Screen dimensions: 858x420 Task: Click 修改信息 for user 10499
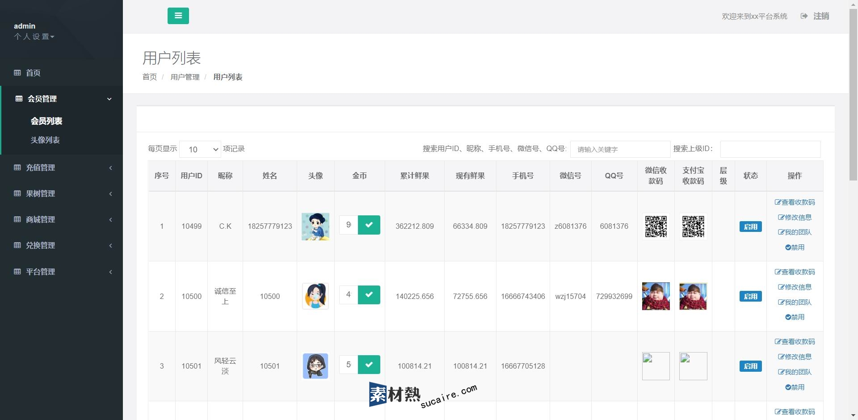[795, 217]
